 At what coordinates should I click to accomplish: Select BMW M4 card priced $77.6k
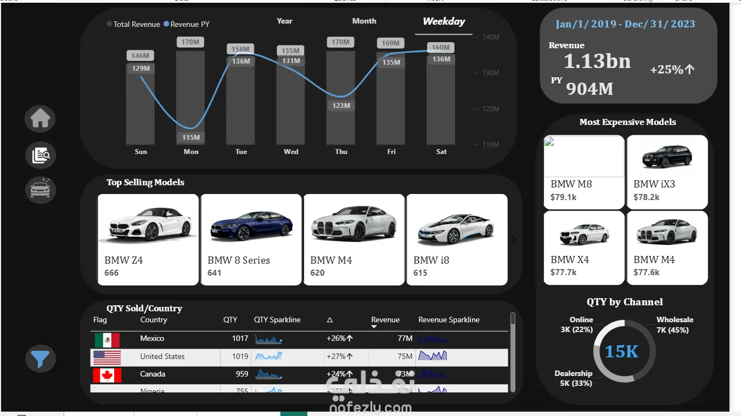click(x=667, y=248)
